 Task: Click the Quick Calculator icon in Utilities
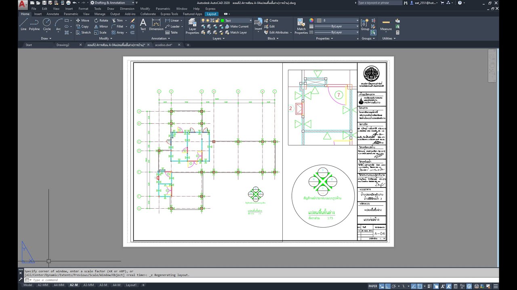click(397, 33)
